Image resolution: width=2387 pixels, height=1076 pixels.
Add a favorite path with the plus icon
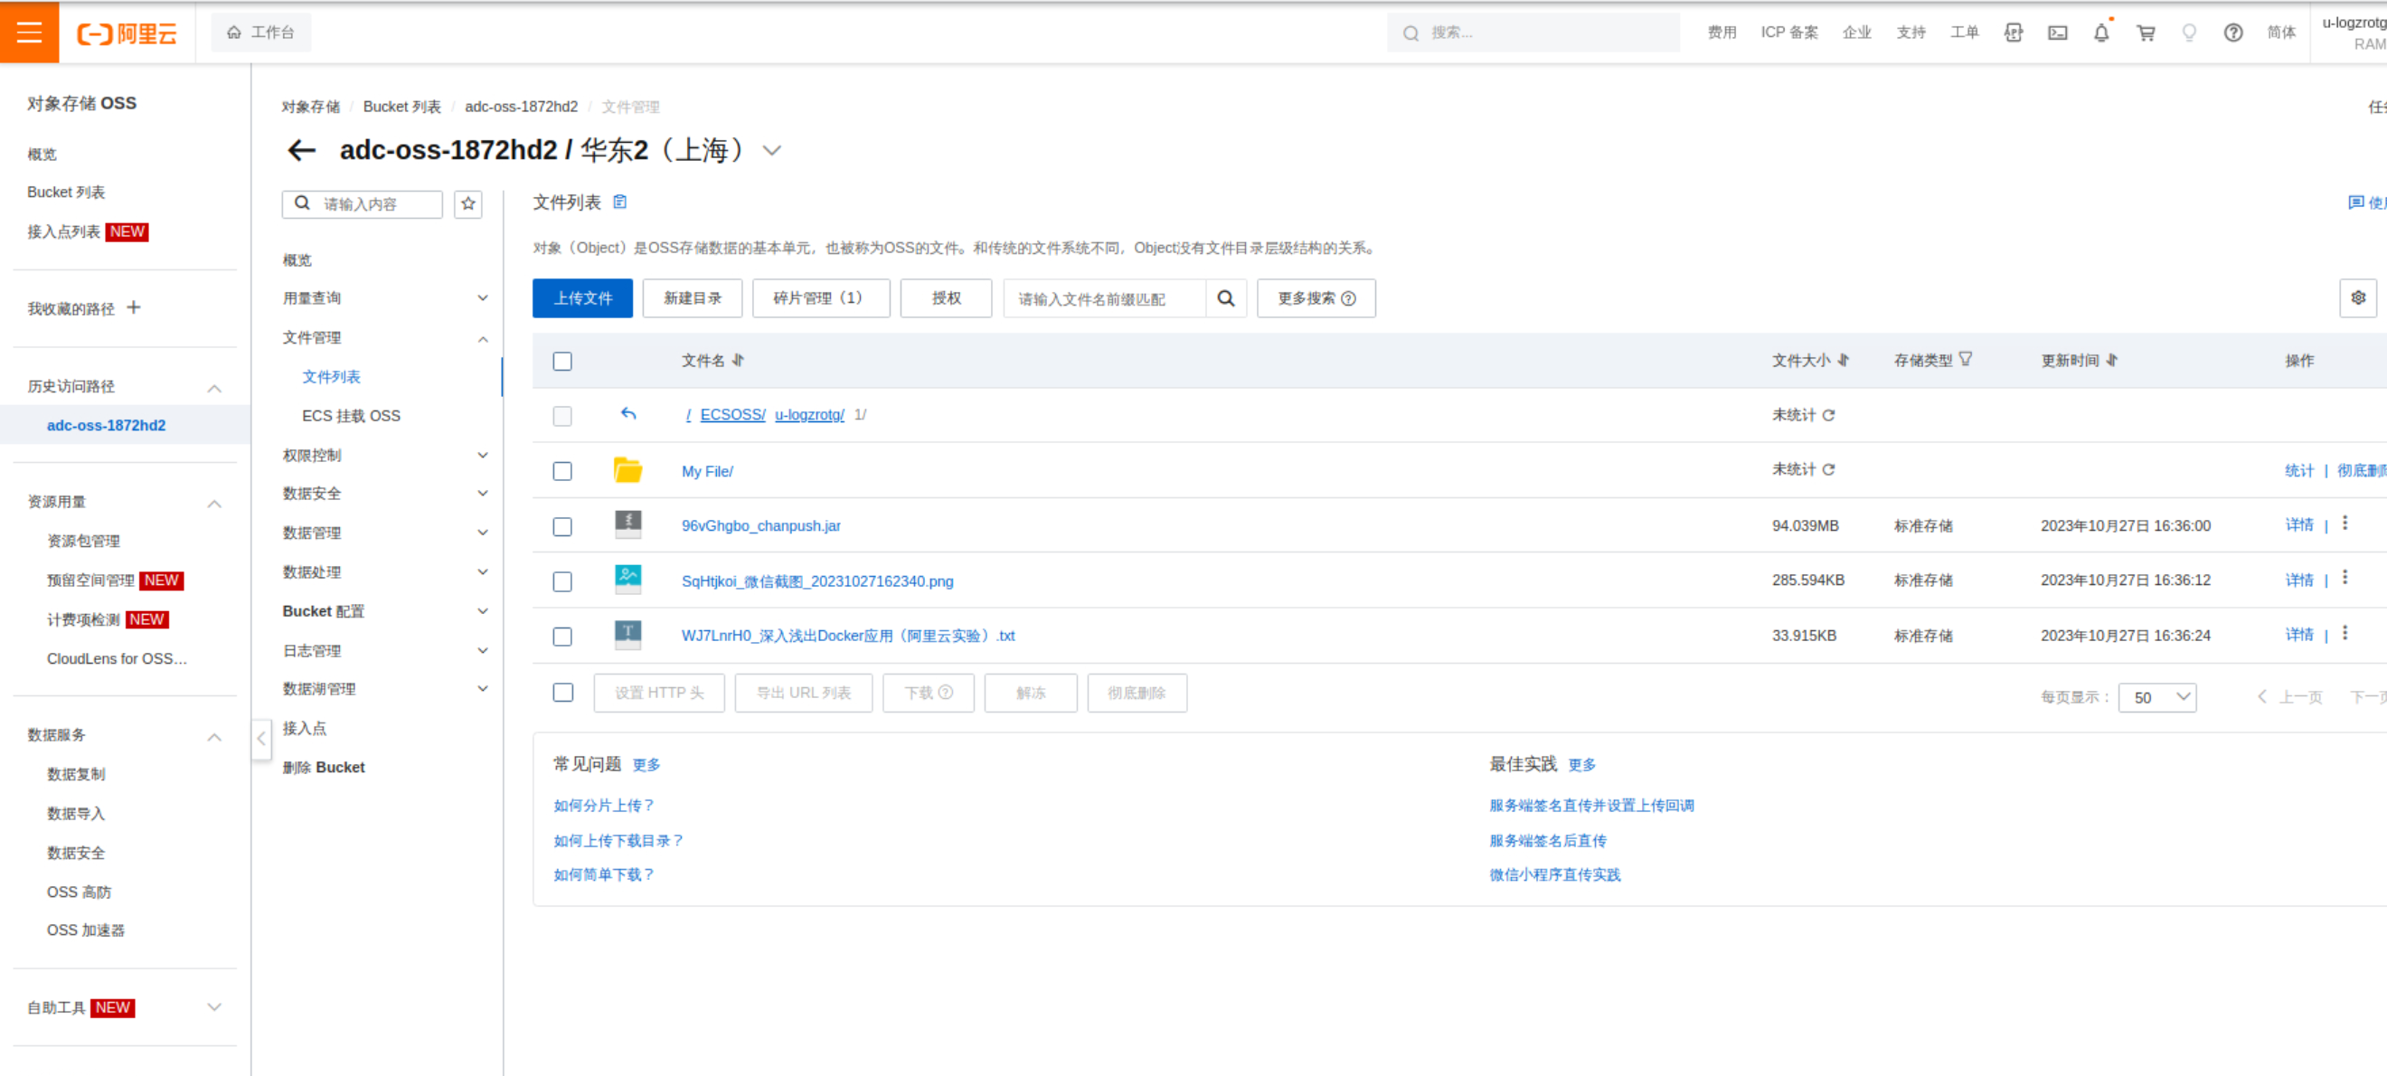tap(134, 307)
